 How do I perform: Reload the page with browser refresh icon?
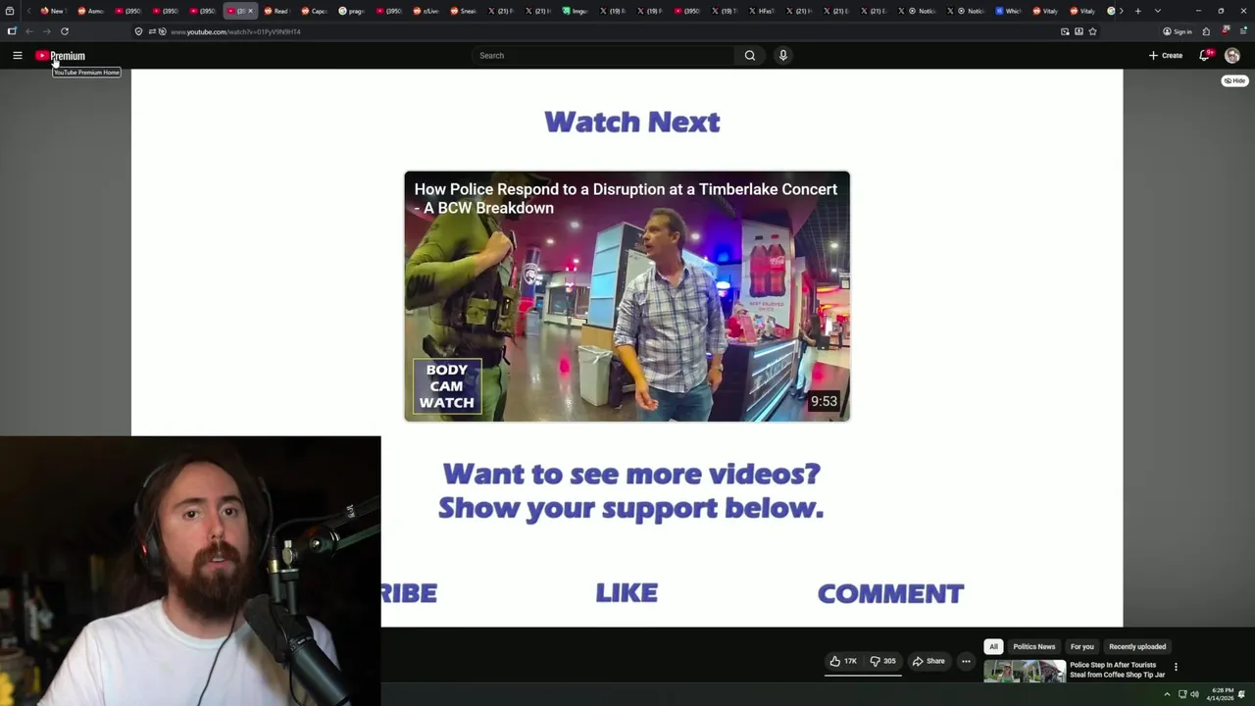(65, 31)
